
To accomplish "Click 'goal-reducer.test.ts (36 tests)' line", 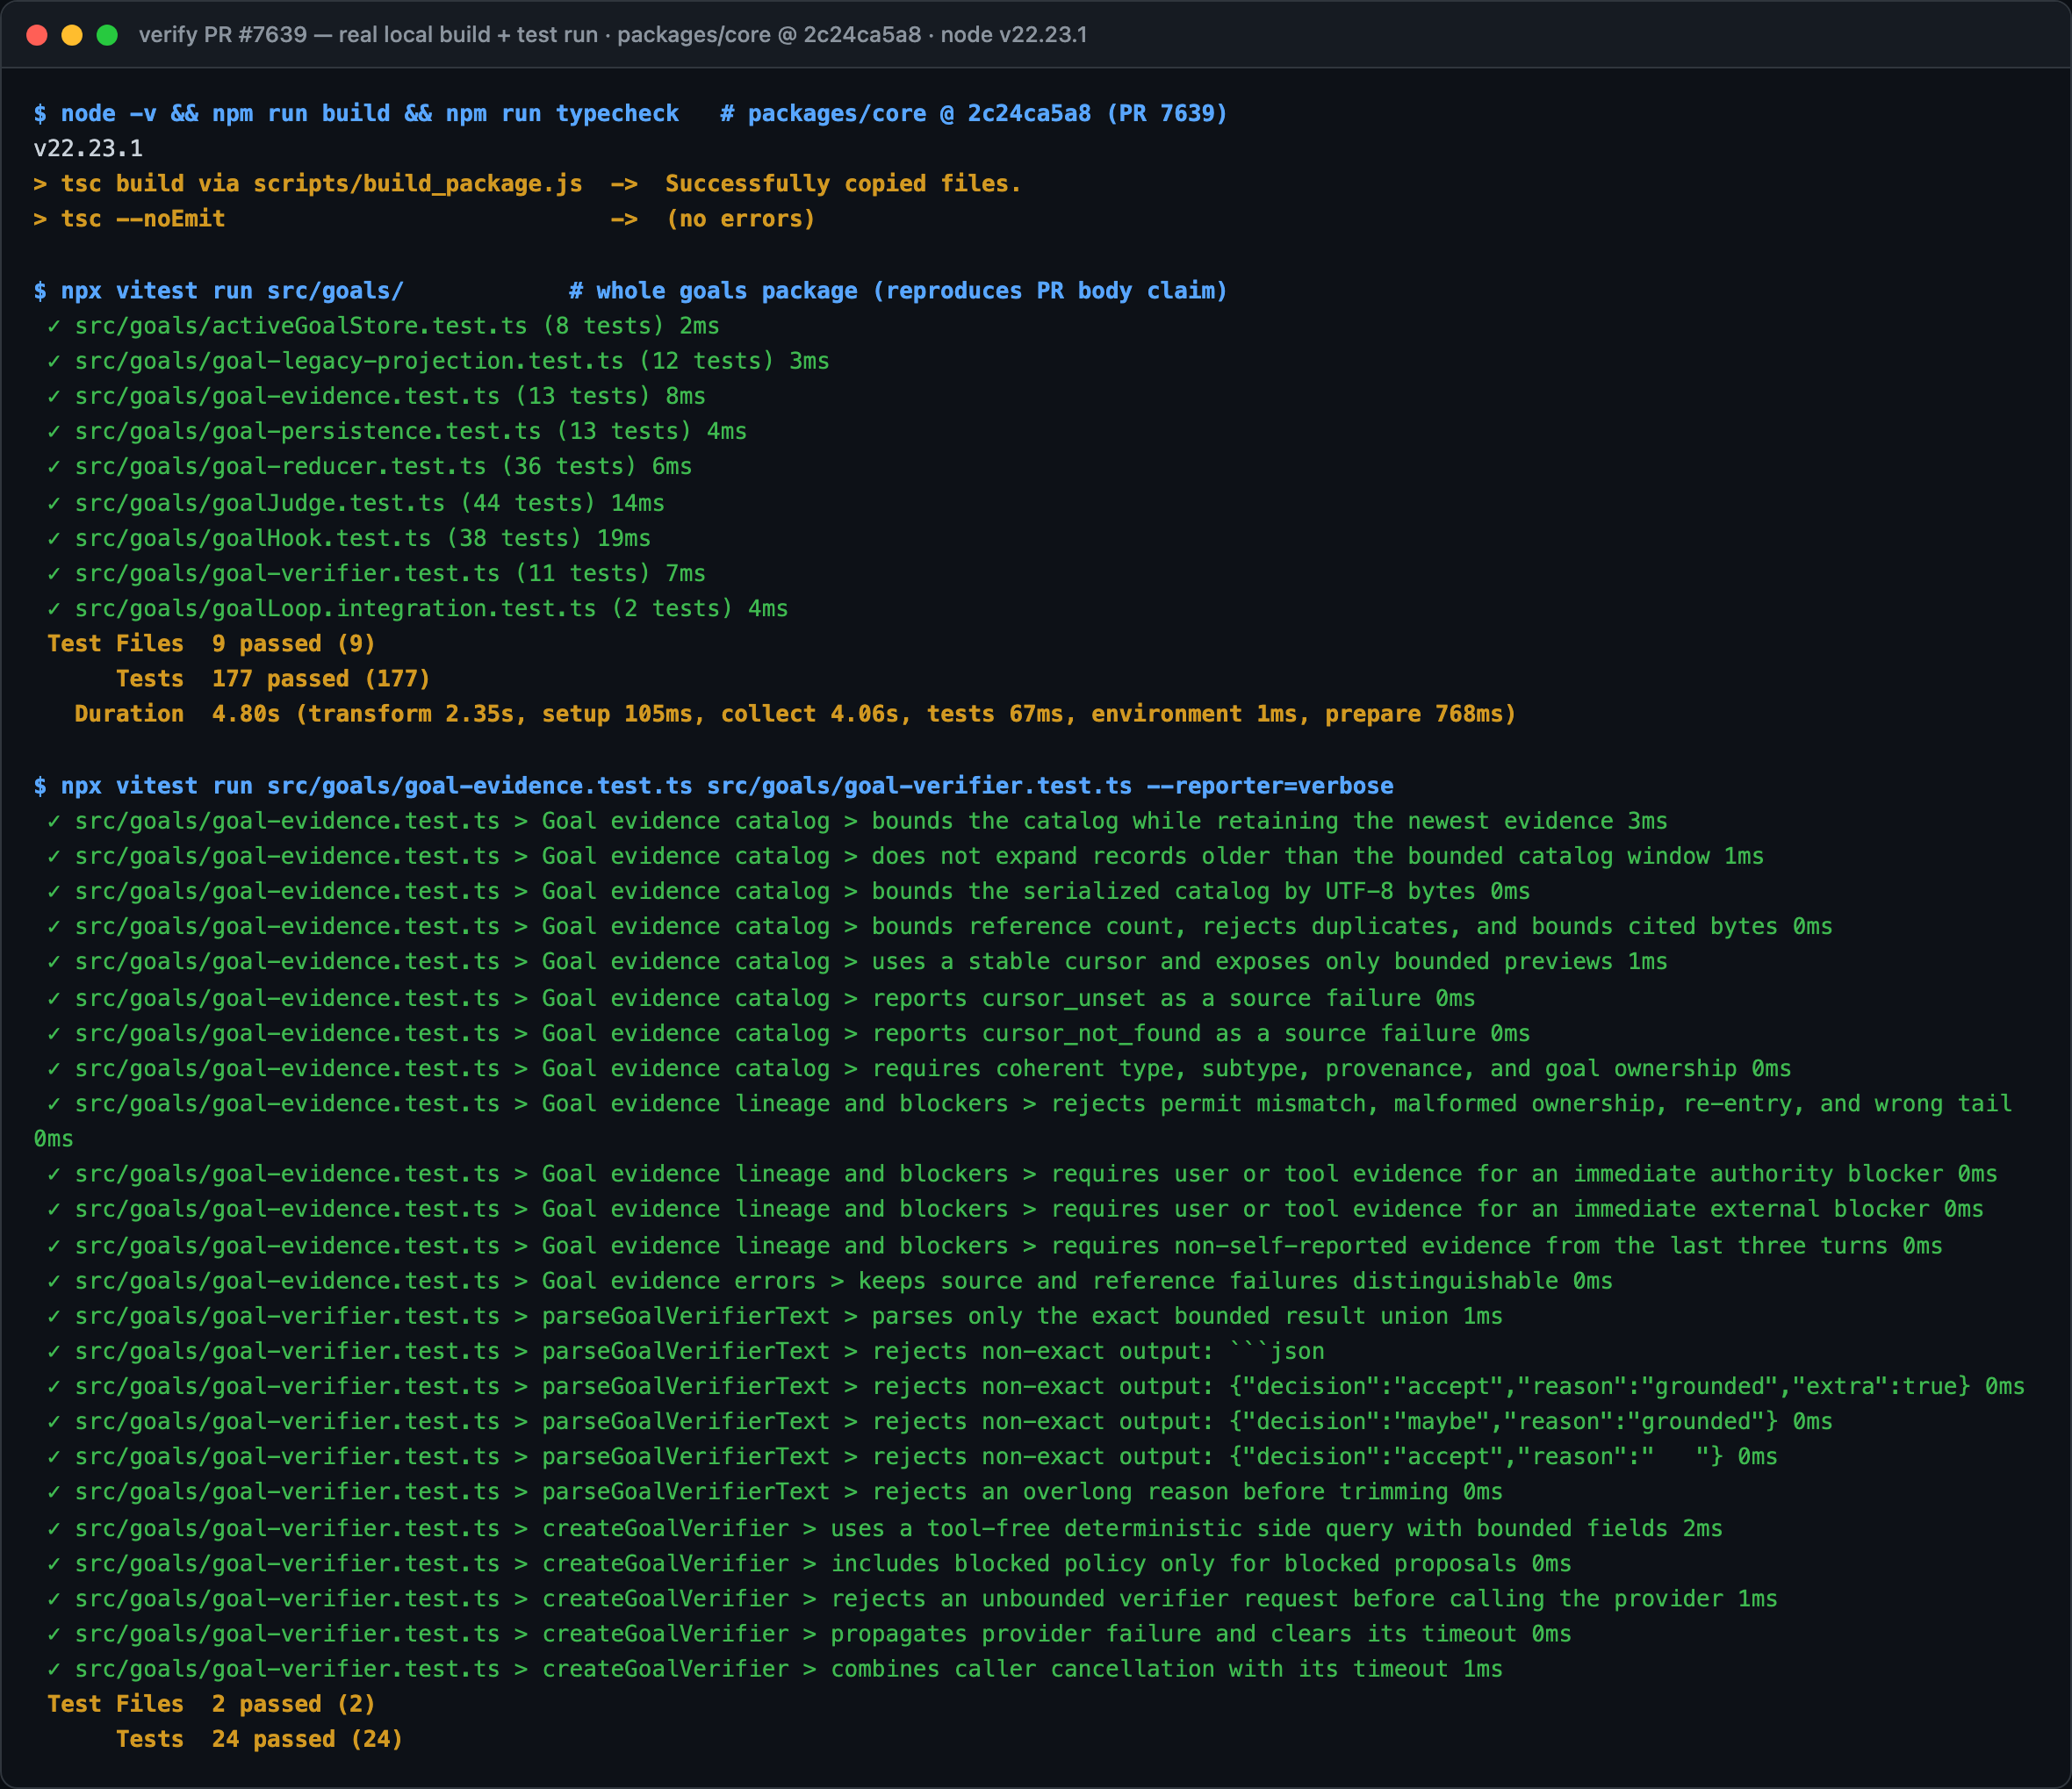I will 369,465.
